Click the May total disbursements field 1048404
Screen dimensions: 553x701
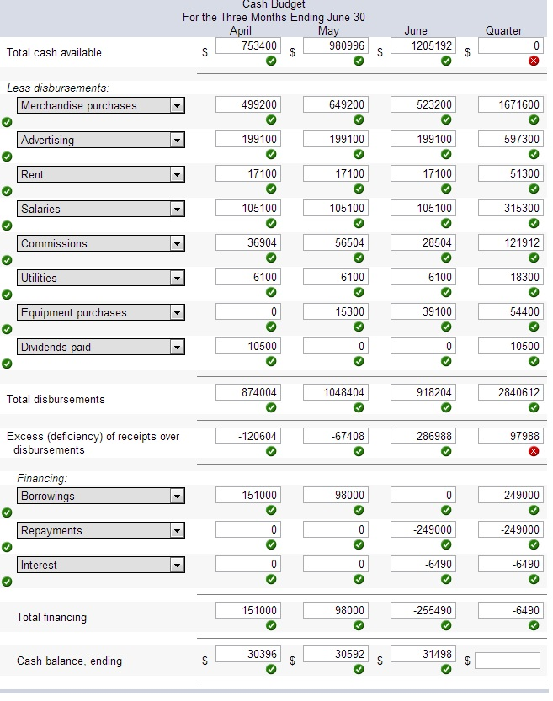(x=336, y=392)
